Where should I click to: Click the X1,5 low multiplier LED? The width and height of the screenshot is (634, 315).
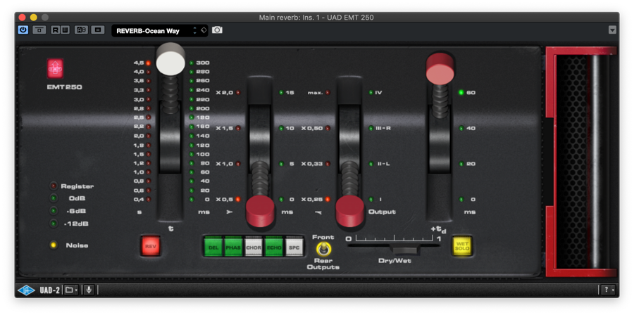coord(238,128)
